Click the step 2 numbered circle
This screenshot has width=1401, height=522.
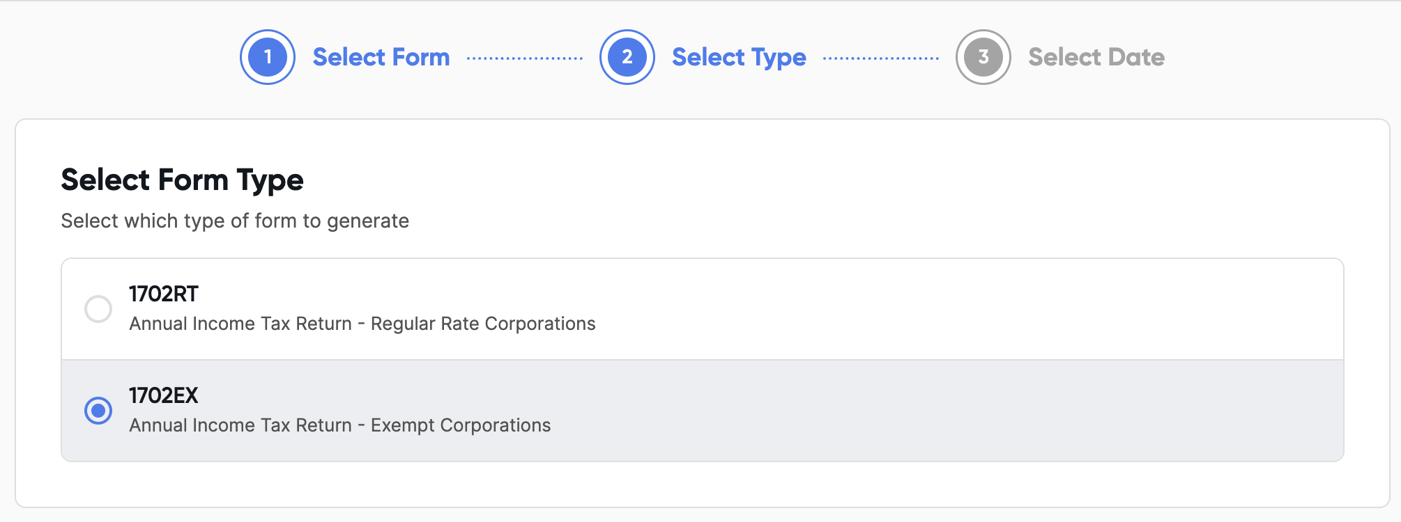pos(627,57)
